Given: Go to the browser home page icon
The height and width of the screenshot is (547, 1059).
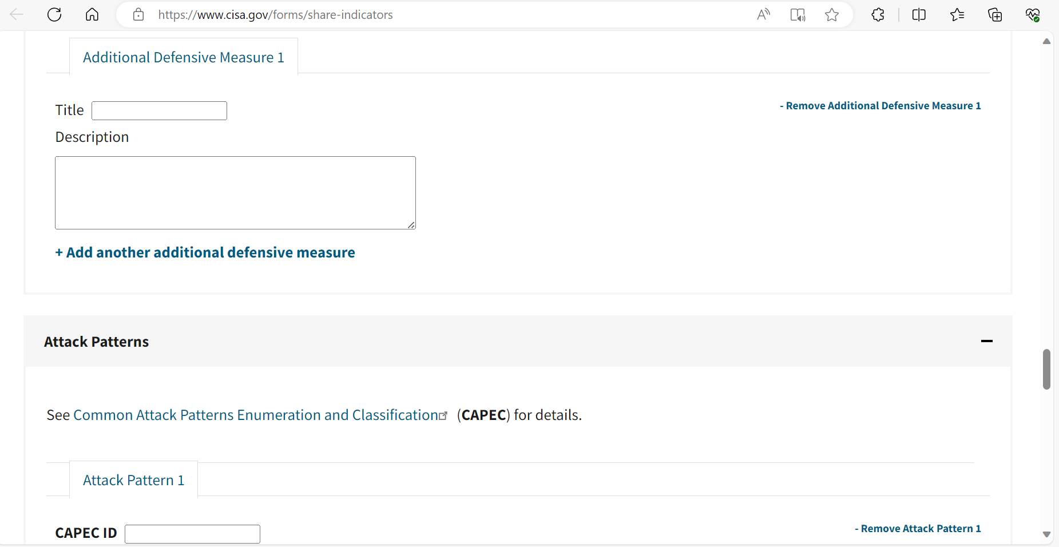Looking at the screenshot, I should [92, 15].
